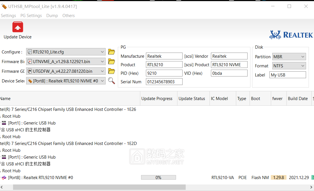Open the PG Settings menu
This screenshot has width=314, height=191.
coord(31,16)
